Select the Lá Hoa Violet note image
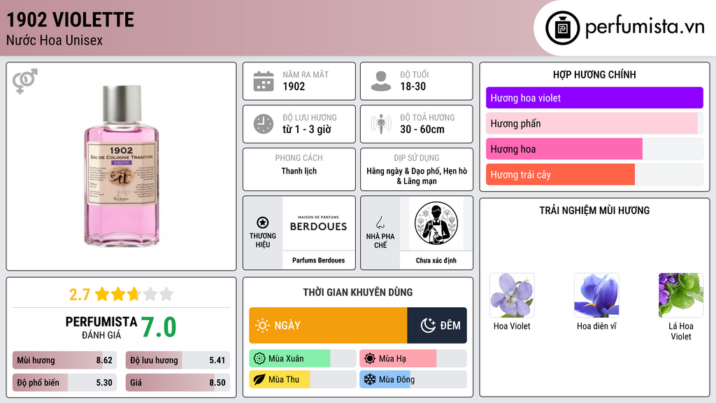This screenshot has height=403, width=716. (681, 296)
